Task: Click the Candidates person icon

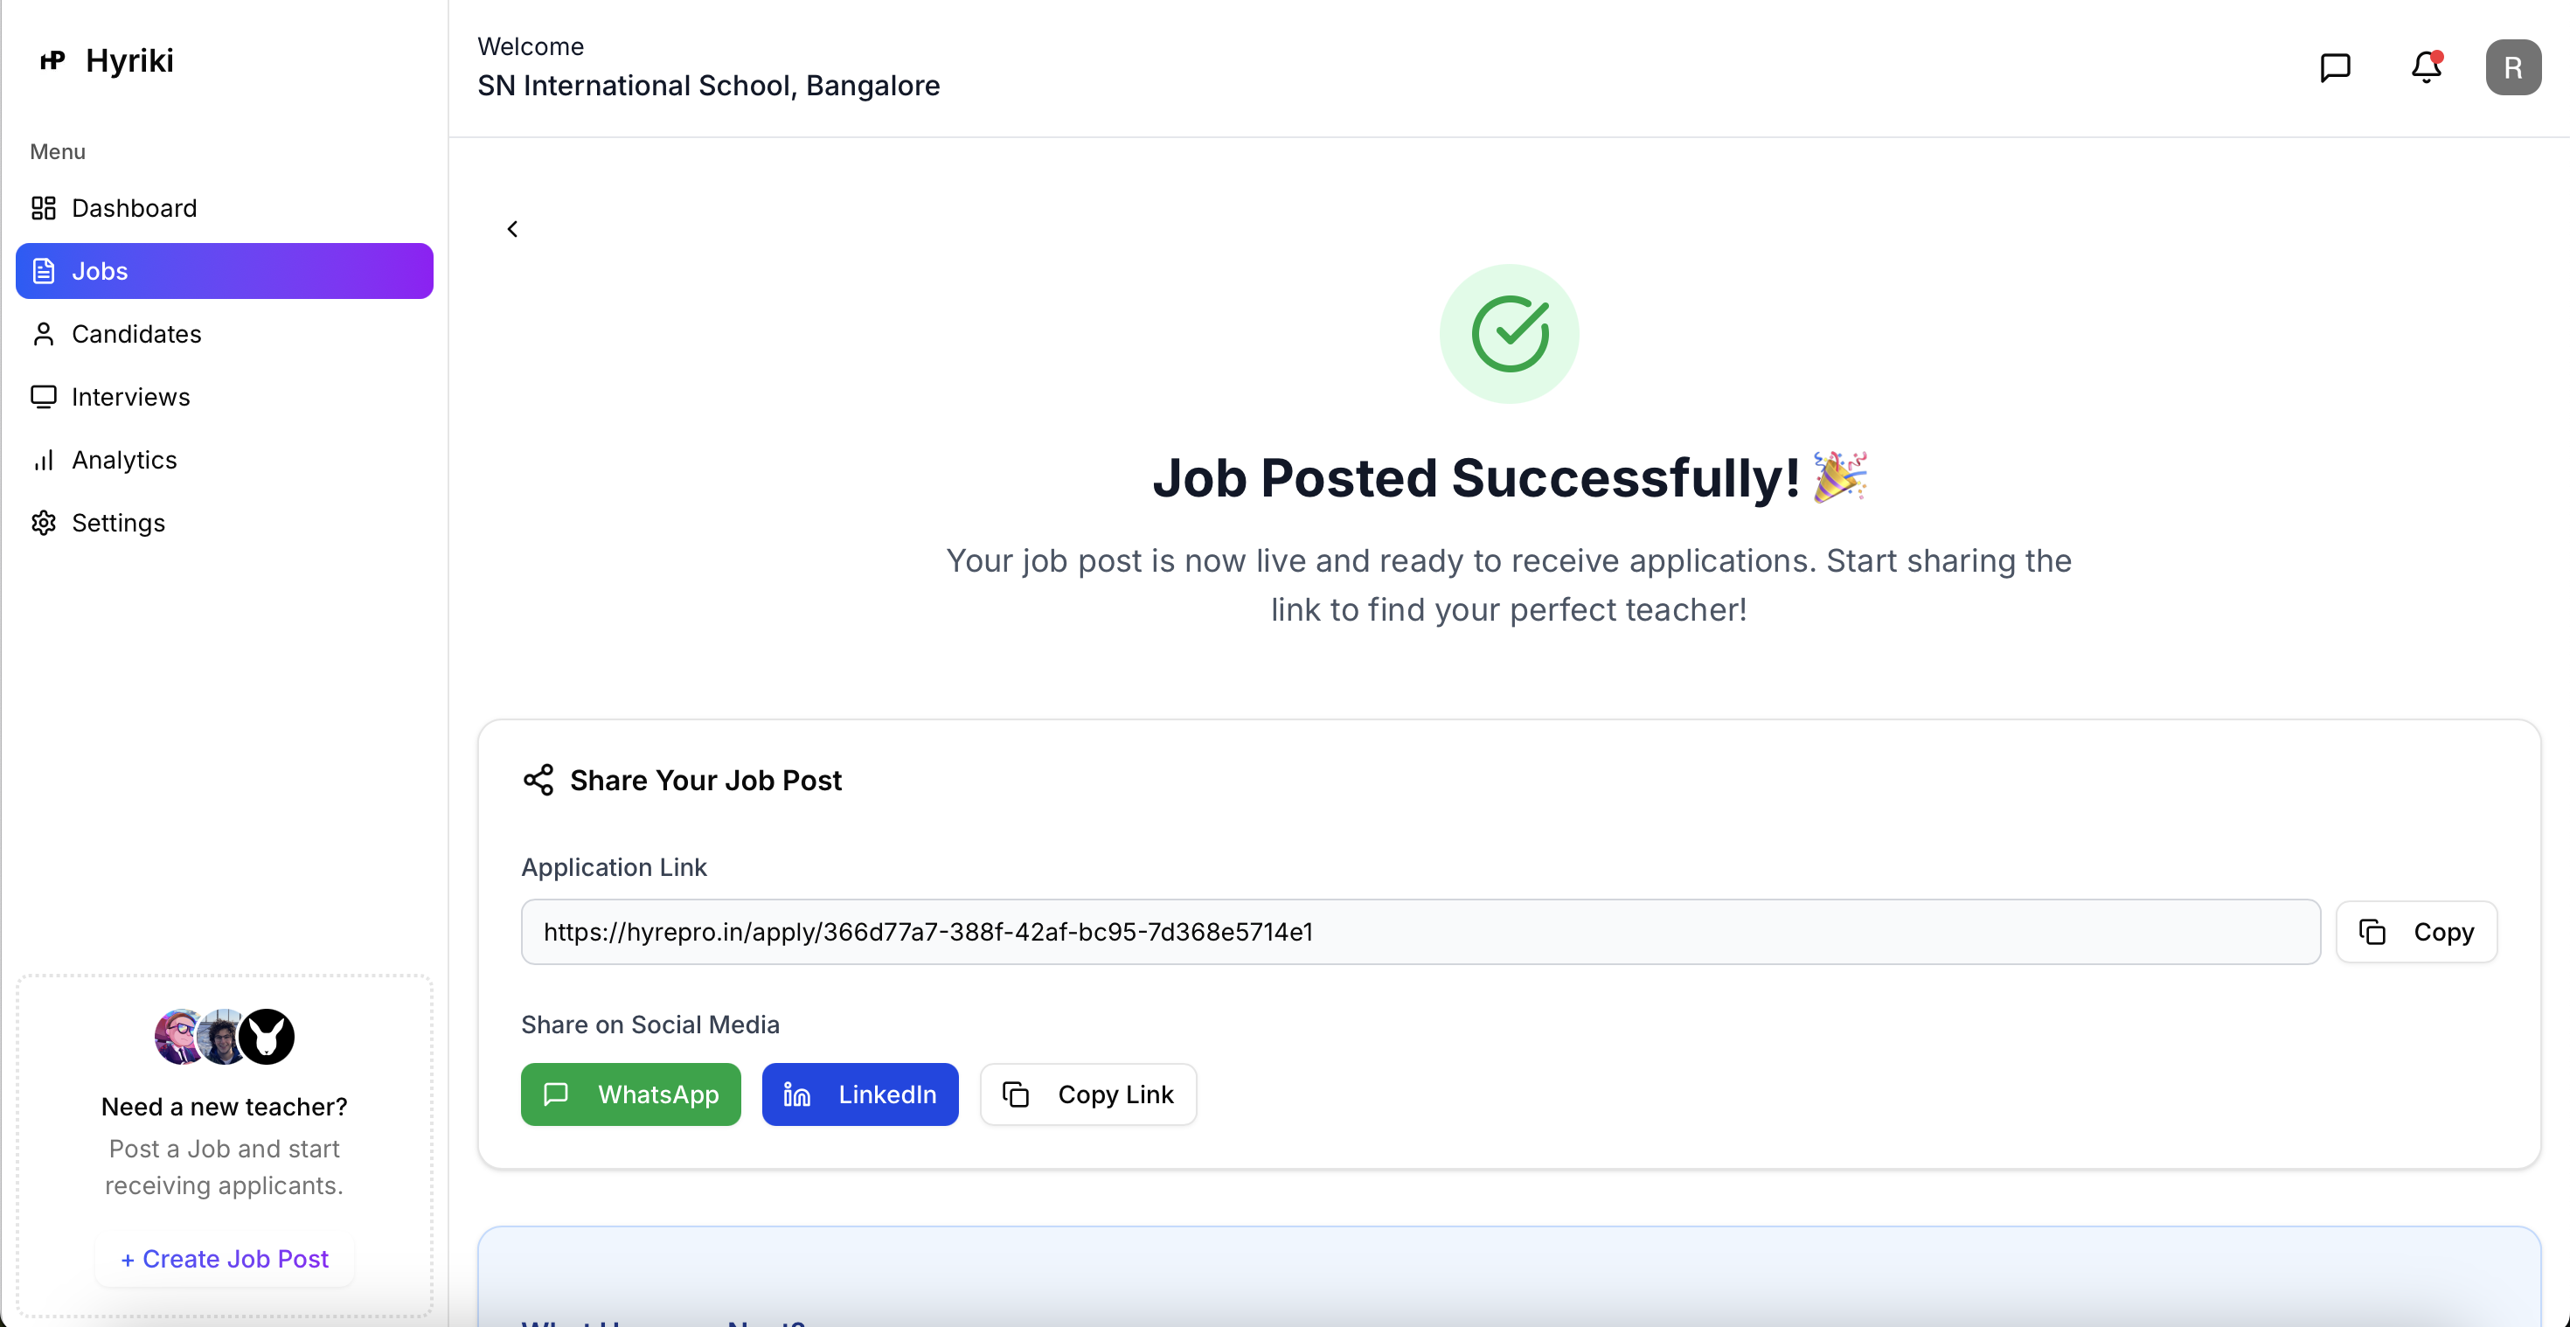Action: 44,333
